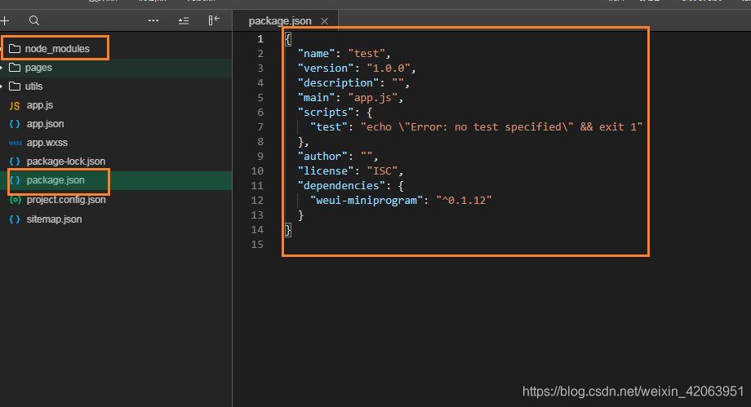Image resolution: width=751 pixels, height=407 pixels.
Task: Click the folder icon of node_modules
Action: [x=15, y=49]
